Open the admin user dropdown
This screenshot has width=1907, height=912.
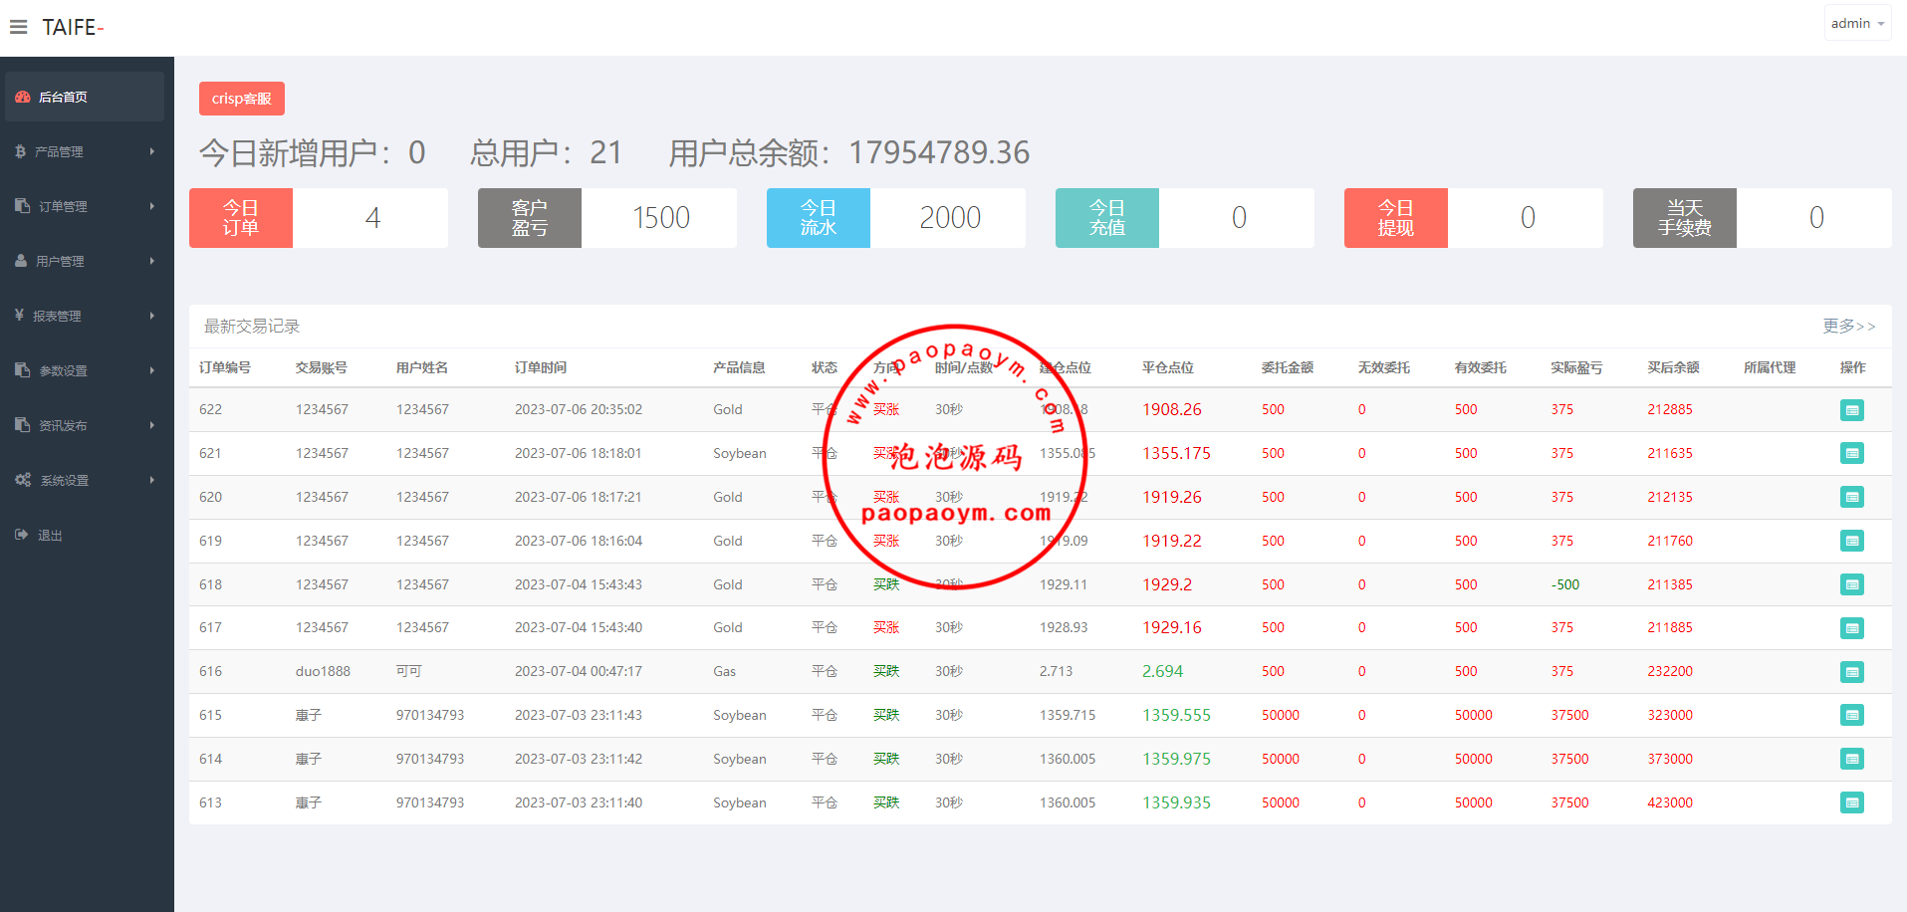click(1857, 23)
